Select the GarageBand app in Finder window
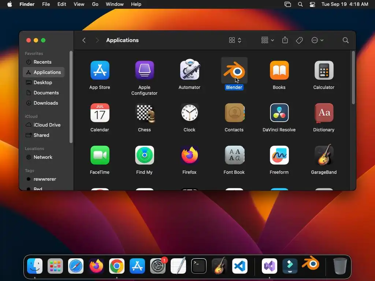Image resolution: width=375 pixels, height=281 pixels. click(x=324, y=155)
